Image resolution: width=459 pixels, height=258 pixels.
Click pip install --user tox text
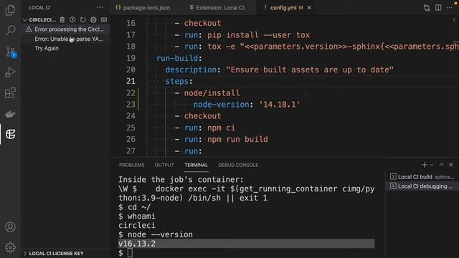click(x=258, y=35)
